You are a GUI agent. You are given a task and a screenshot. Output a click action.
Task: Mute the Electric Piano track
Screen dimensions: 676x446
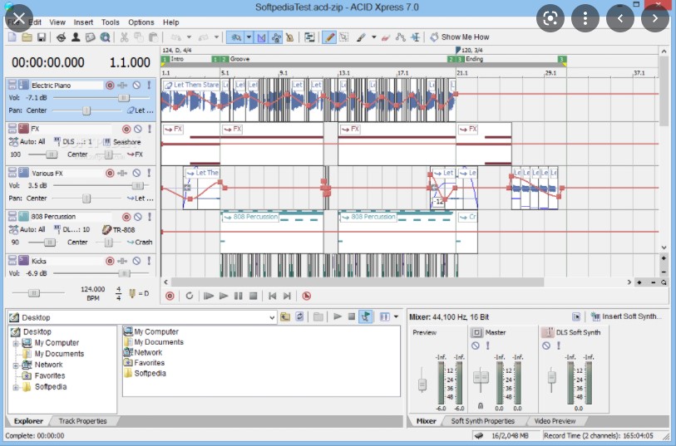[x=136, y=86]
